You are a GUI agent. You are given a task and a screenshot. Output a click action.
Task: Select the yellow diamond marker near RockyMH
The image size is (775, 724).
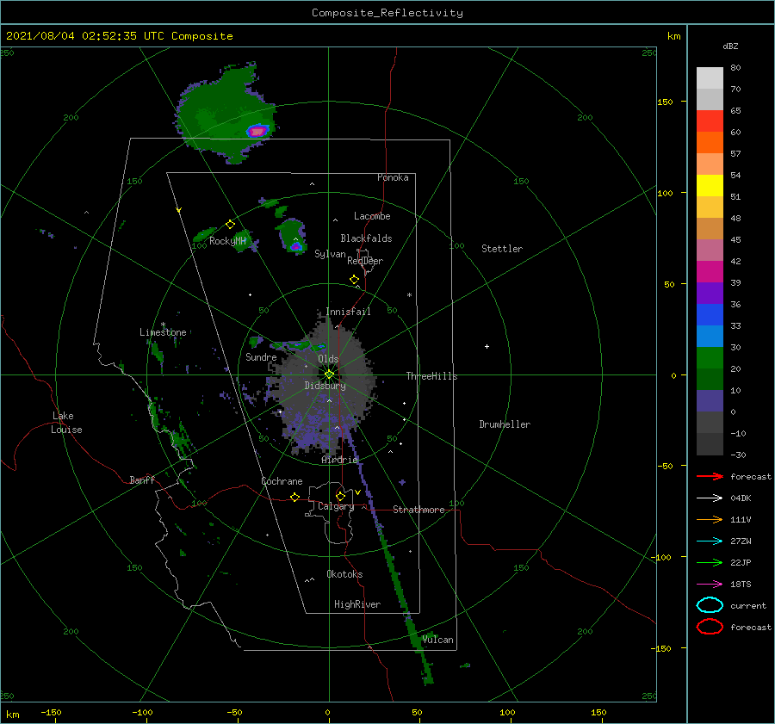230,225
